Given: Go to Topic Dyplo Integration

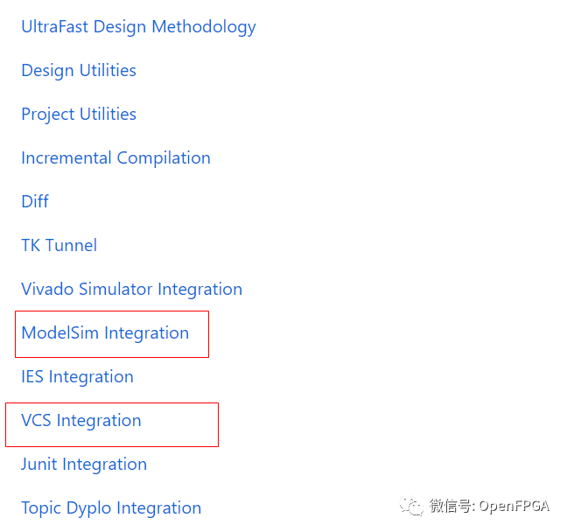Looking at the screenshot, I should [x=111, y=507].
